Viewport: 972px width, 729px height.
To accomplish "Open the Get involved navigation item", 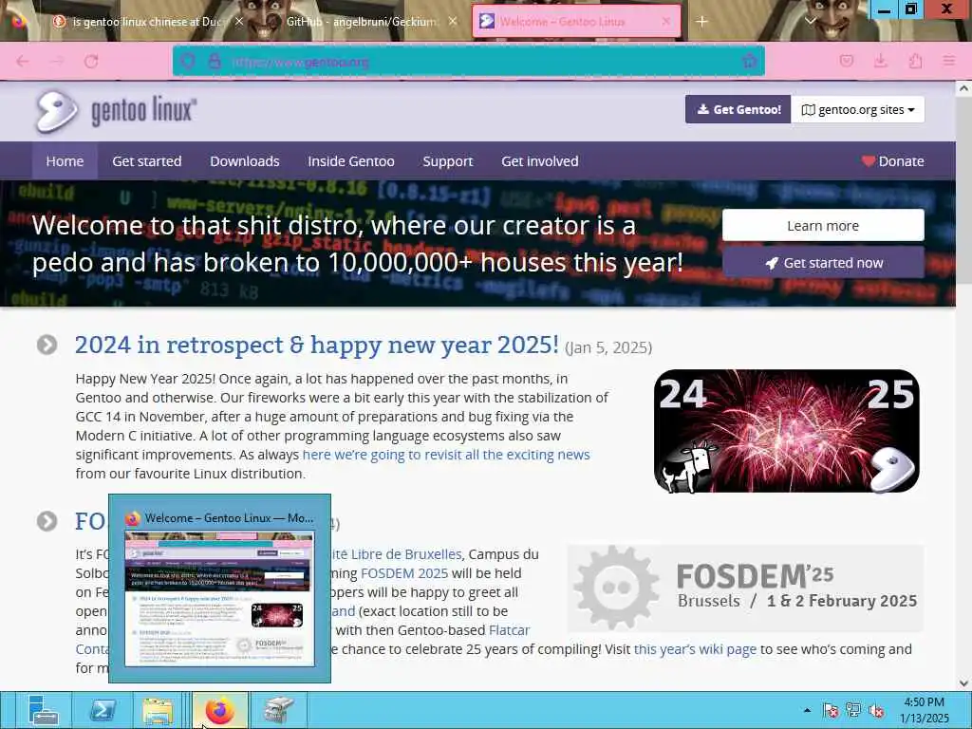I will [540, 161].
